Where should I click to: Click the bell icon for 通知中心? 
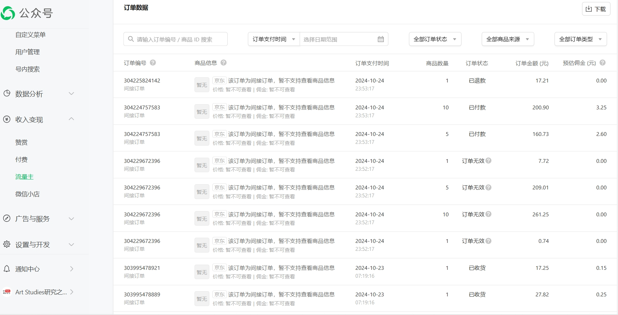tap(7, 269)
